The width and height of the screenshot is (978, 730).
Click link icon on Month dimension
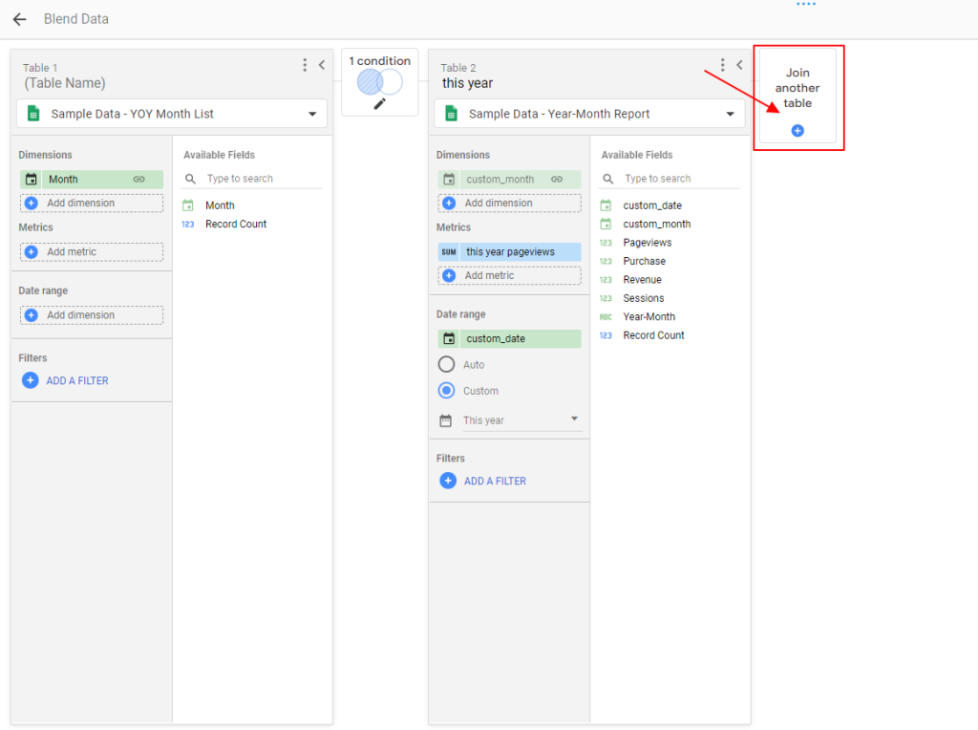139,180
